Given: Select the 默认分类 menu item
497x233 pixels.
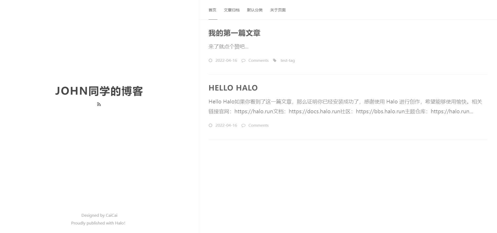Looking at the screenshot, I should tap(255, 10).
